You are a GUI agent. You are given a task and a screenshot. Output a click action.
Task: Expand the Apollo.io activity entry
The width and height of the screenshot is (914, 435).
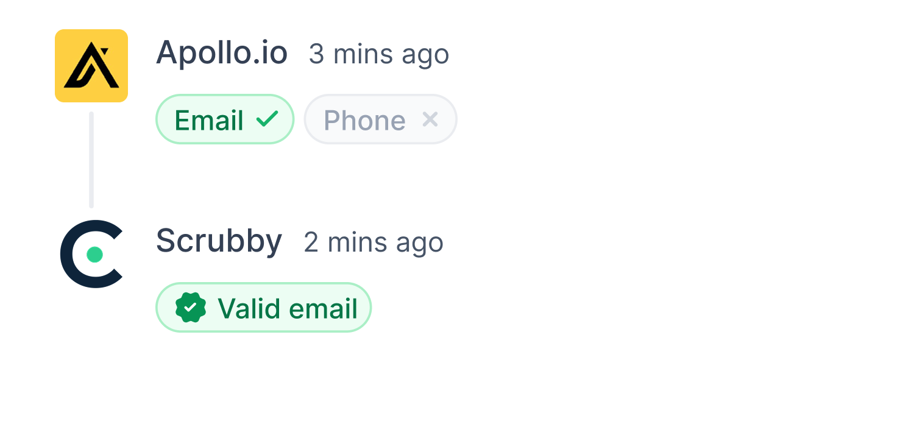pos(222,54)
